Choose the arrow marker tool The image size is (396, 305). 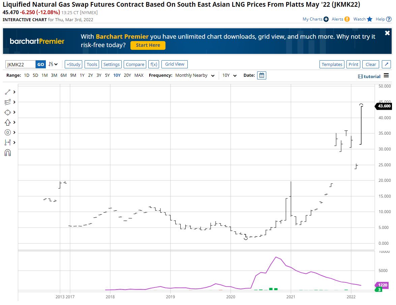pyautogui.click(x=7, y=122)
